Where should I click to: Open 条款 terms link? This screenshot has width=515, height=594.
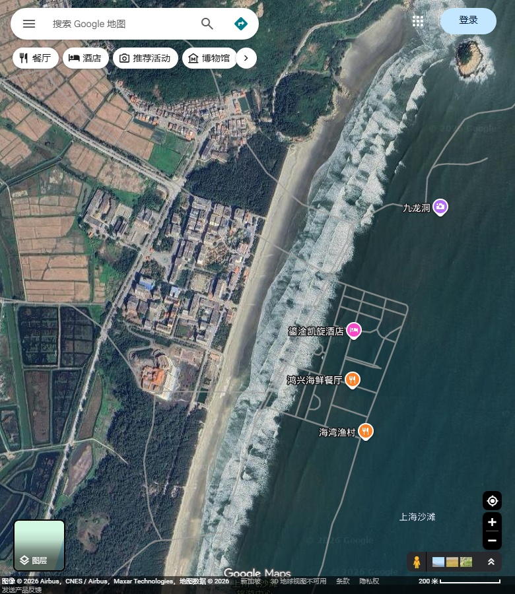(343, 581)
